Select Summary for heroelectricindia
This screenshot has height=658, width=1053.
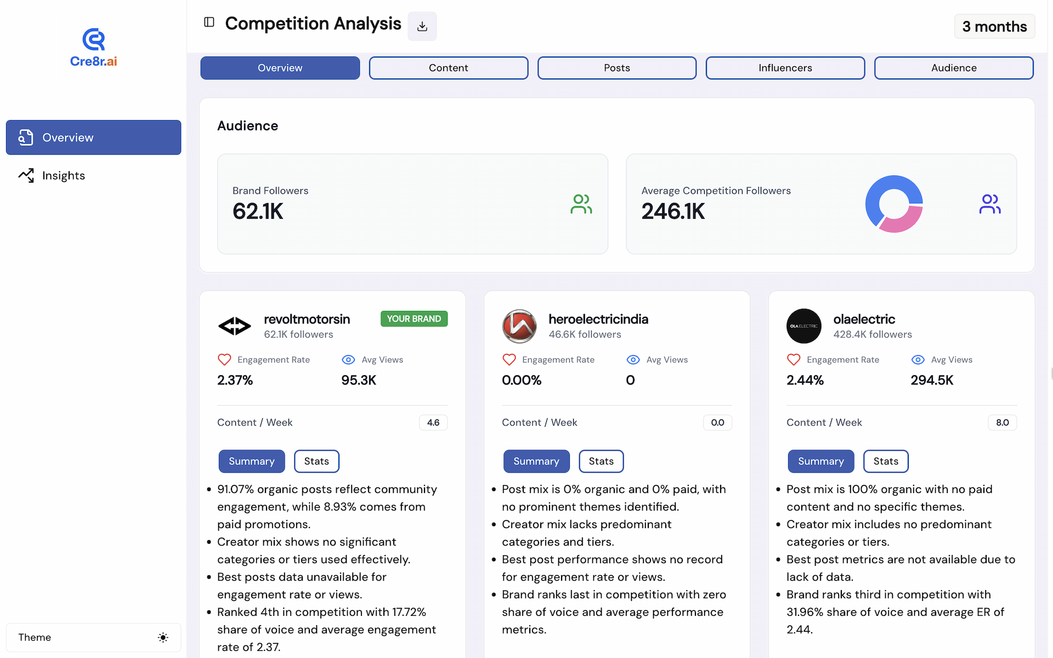(536, 461)
